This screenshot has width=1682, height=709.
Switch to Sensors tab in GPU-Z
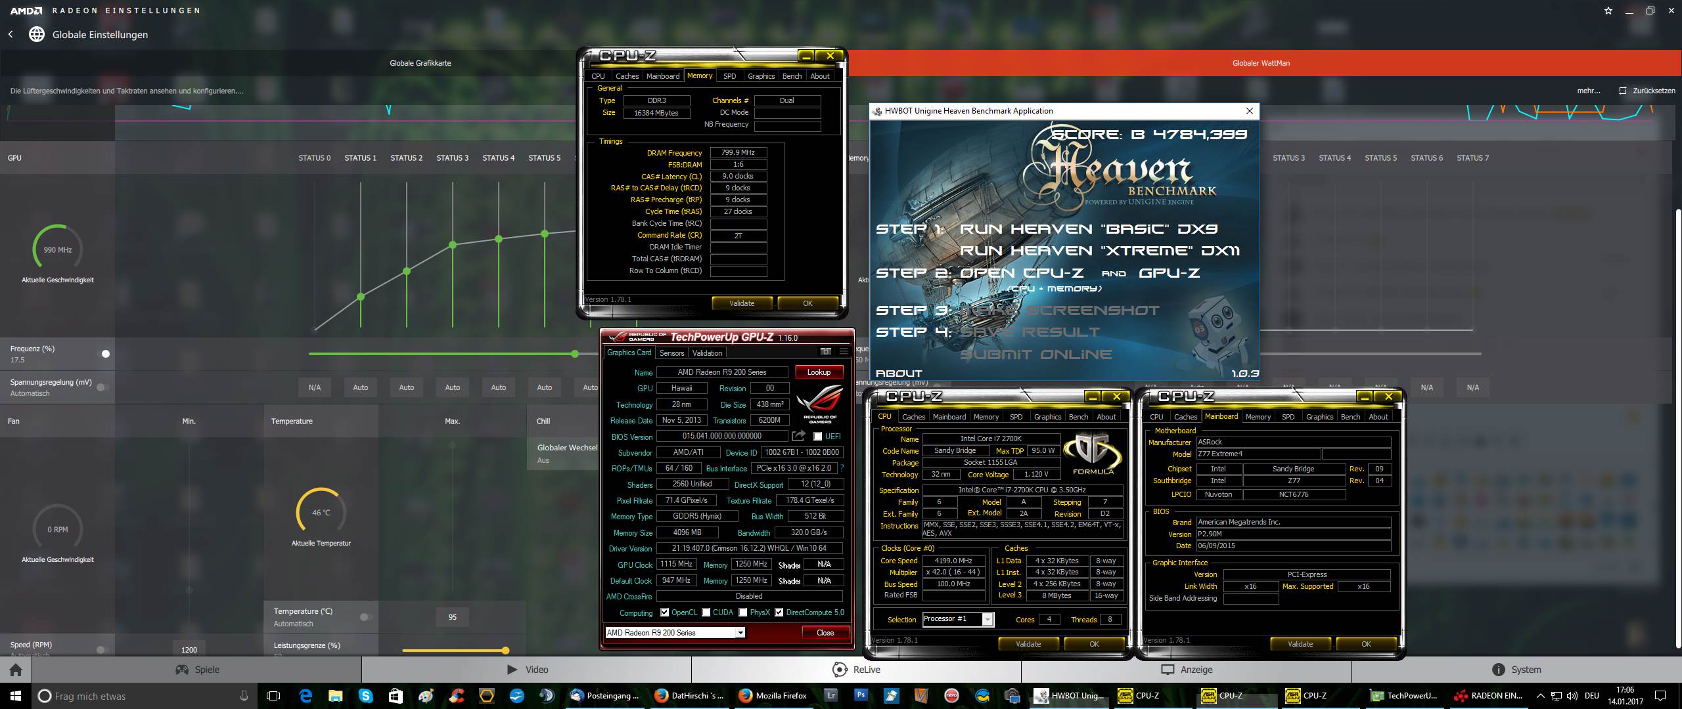671,353
